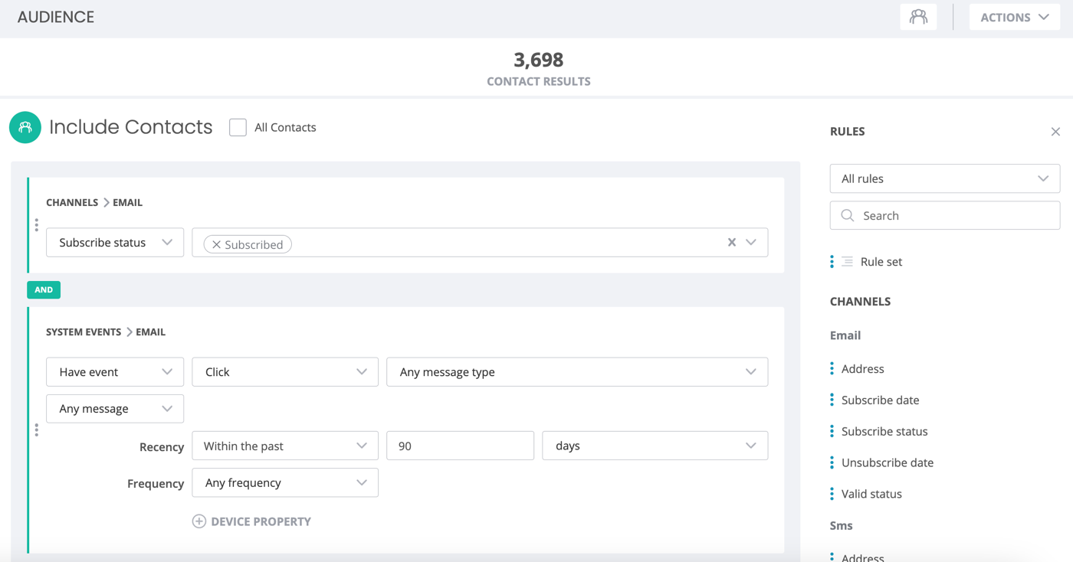Click drag handle of System Events rule
Image resolution: width=1073 pixels, height=562 pixels.
(36, 430)
